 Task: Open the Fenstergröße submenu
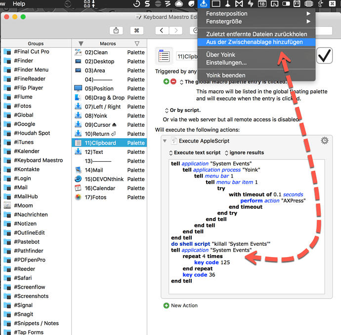point(256,21)
